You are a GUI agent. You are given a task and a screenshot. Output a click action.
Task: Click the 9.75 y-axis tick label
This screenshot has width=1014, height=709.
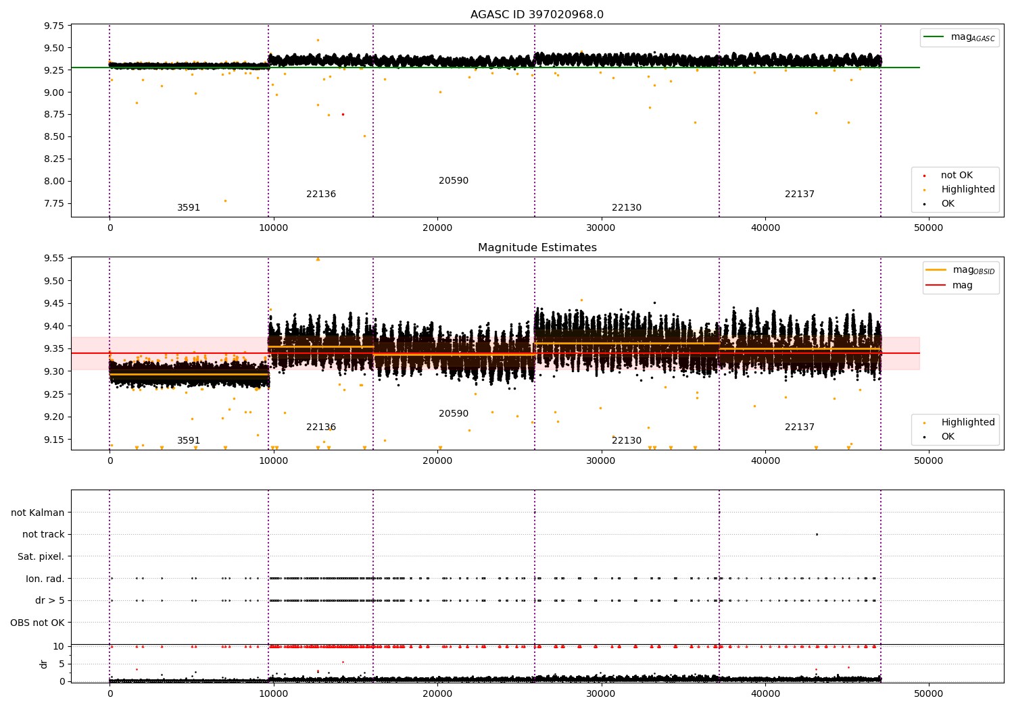54,26
